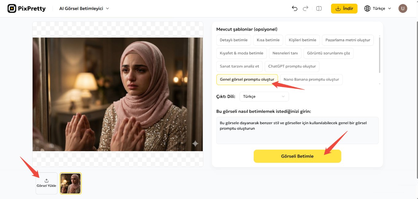Select the Detaylı betimle template
The width and height of the screenshot is (418, 199).
tap(233, 40)
